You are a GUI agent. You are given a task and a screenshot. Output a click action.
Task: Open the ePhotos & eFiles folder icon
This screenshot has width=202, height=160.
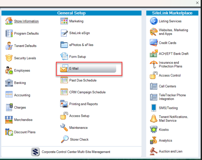(64, 45)
